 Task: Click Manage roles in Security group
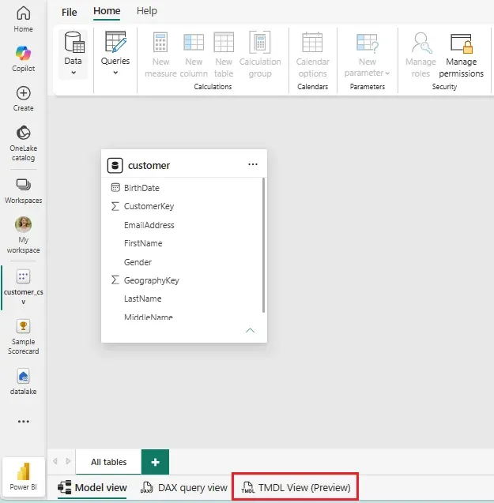point(420,54)
